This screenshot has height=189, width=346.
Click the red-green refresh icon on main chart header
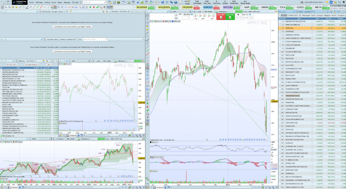tap(276, 11)
